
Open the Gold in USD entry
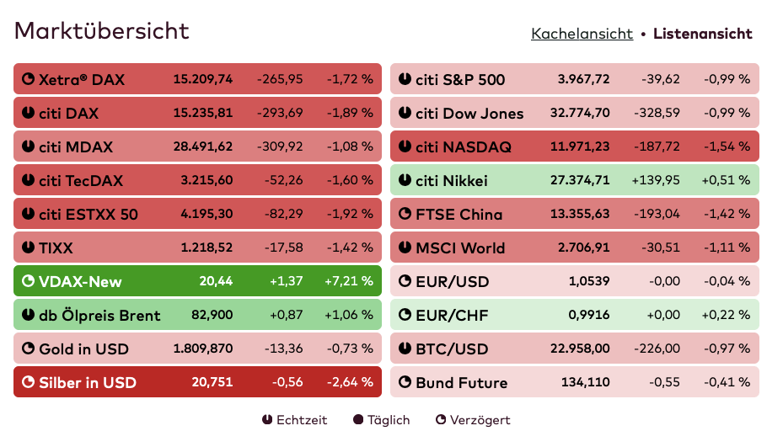[x=197, y=349]
